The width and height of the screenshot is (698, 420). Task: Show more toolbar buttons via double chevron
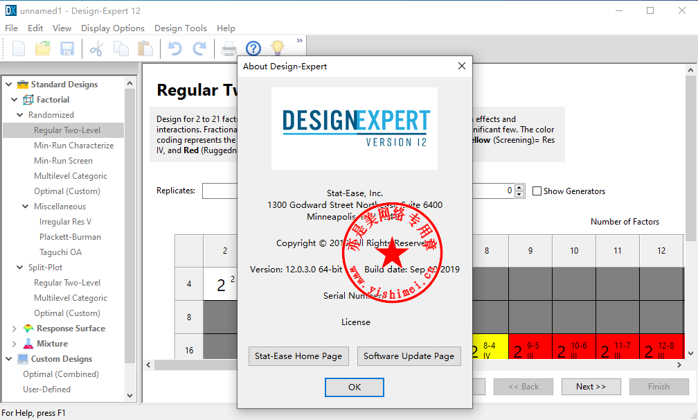tap(300, 40)
